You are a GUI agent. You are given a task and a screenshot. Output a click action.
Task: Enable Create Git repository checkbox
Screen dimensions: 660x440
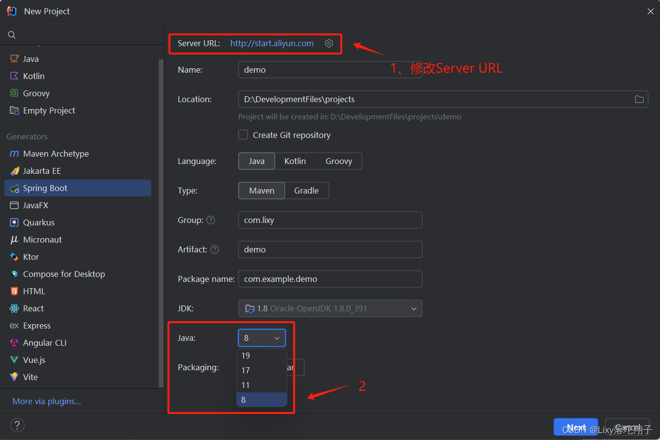[243, 135]
